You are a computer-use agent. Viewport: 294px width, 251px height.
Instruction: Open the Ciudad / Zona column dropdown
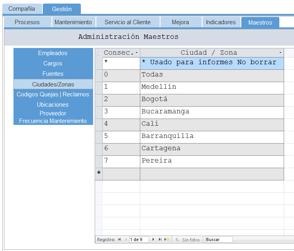click(280, 53)
